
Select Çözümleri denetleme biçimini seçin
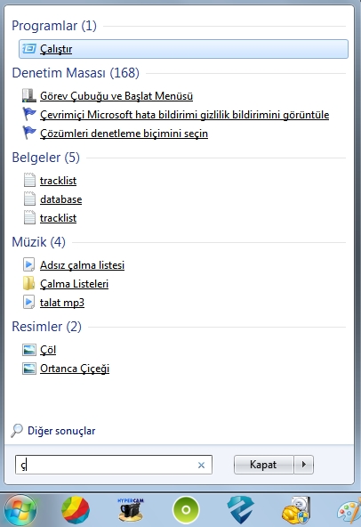tap(124, 134)
